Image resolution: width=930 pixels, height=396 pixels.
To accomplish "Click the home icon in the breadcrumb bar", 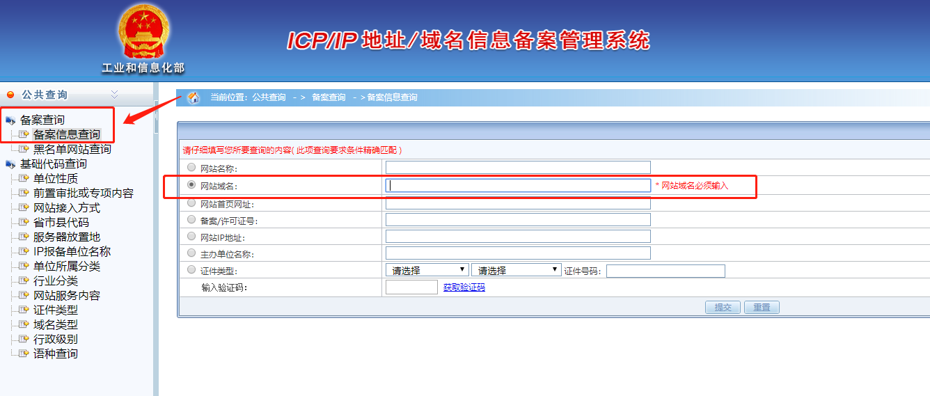I will [x=194, y=97].
